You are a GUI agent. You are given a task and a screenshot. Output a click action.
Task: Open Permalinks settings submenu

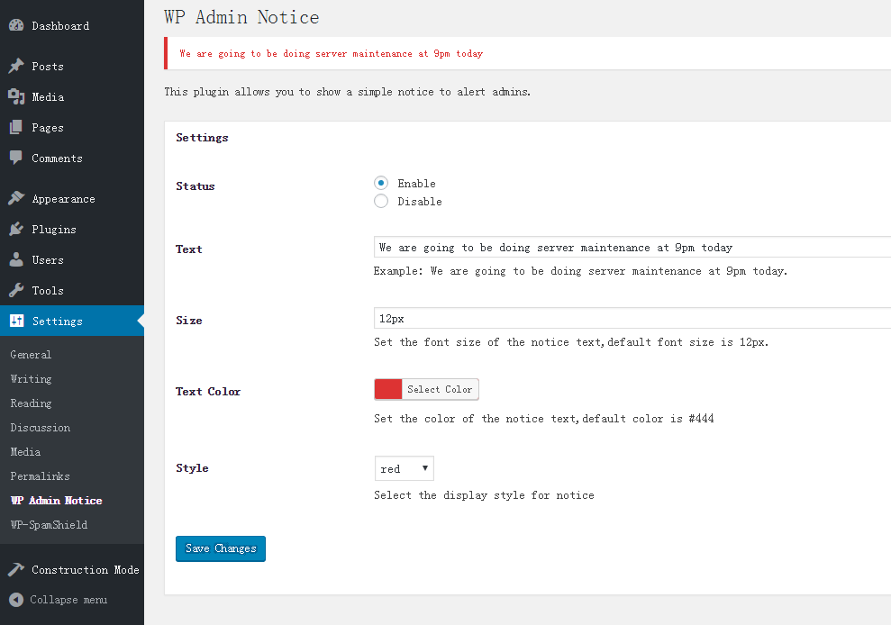(41, 476)
